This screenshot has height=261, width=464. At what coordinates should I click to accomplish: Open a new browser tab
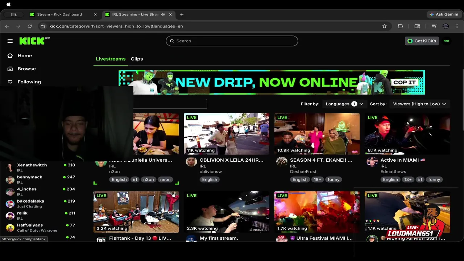182,14
